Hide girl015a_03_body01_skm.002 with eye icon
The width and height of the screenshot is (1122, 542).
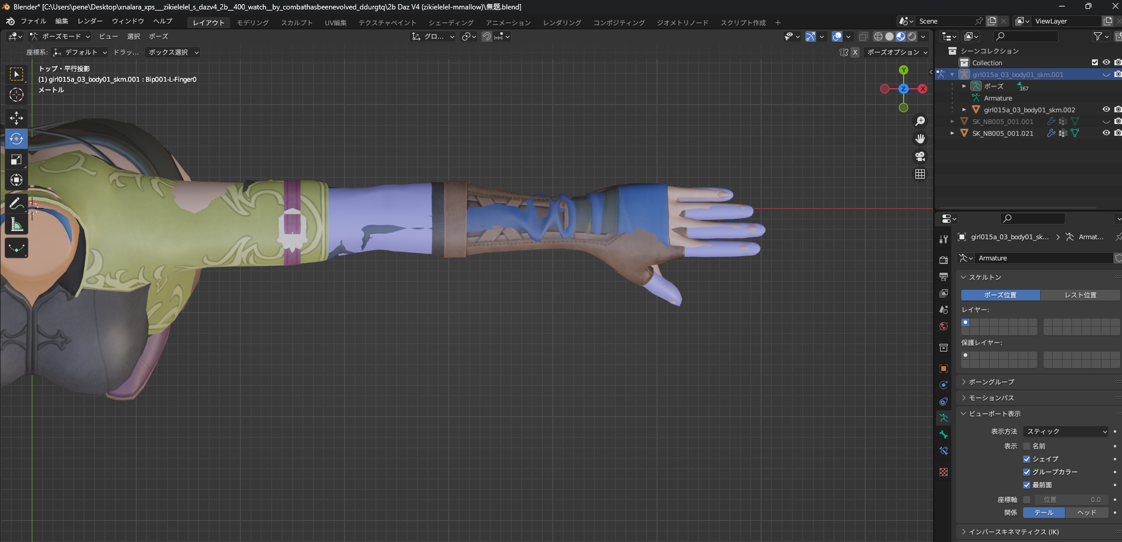(1106, 109)
